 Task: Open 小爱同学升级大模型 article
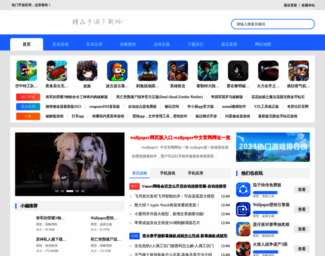[x=169, y=214]
